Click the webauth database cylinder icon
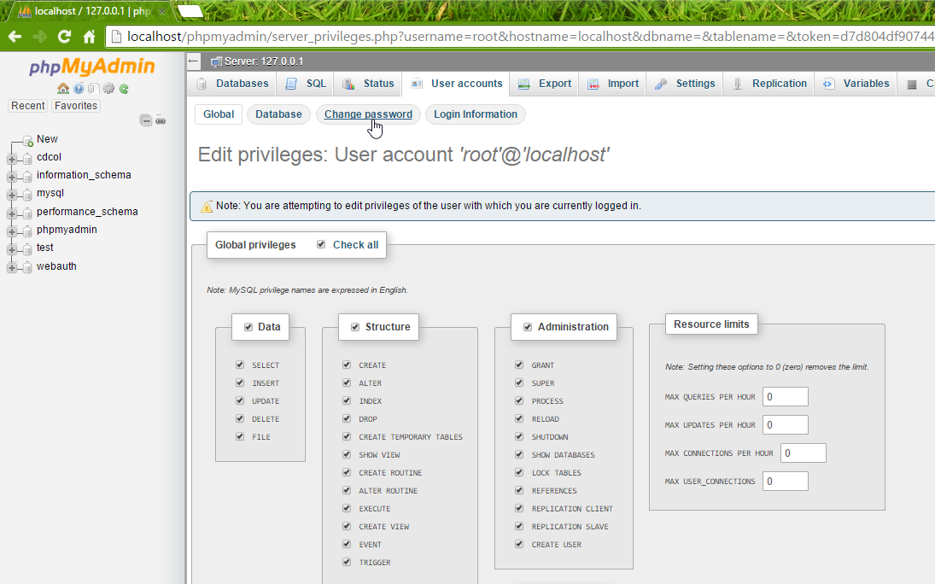Screen dimensions: 935x584 [27, 268]
